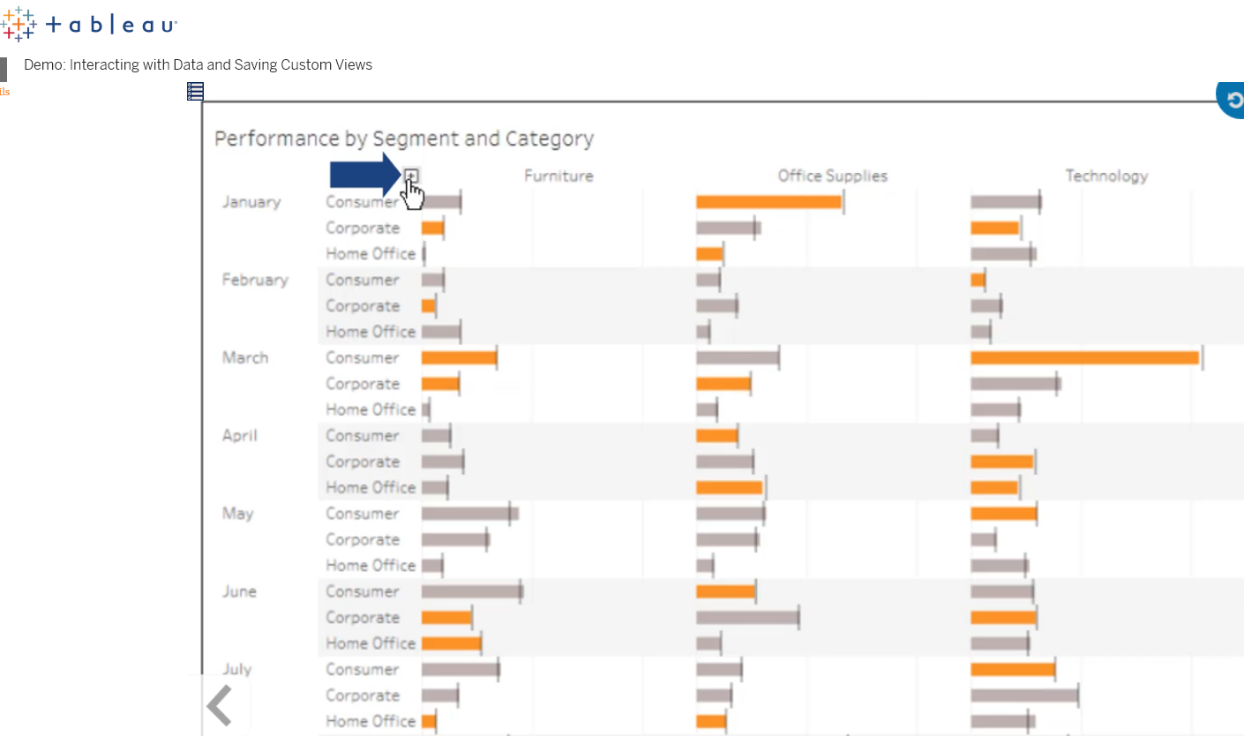
Task: Expand the segment header with the plus icon
Action: tap(411, 175)
